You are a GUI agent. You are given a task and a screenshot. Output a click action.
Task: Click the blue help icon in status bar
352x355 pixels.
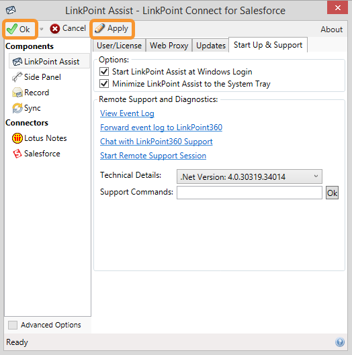click(x=340, y=342)
